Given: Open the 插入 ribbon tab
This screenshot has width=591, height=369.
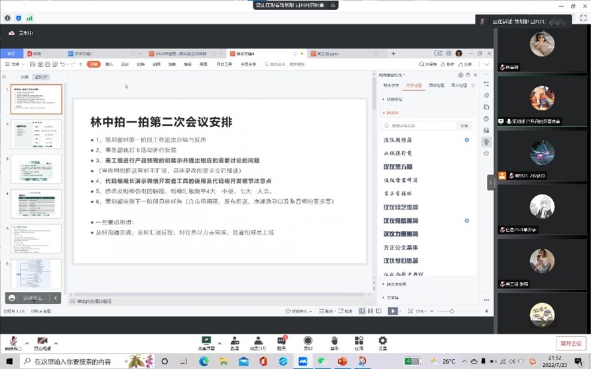Looking at the screenshot, I should 109,64.
